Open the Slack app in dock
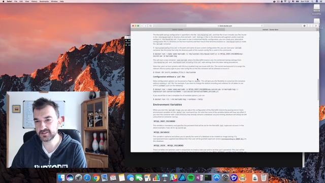Screen dimensions: 325x183 point(174,178)
